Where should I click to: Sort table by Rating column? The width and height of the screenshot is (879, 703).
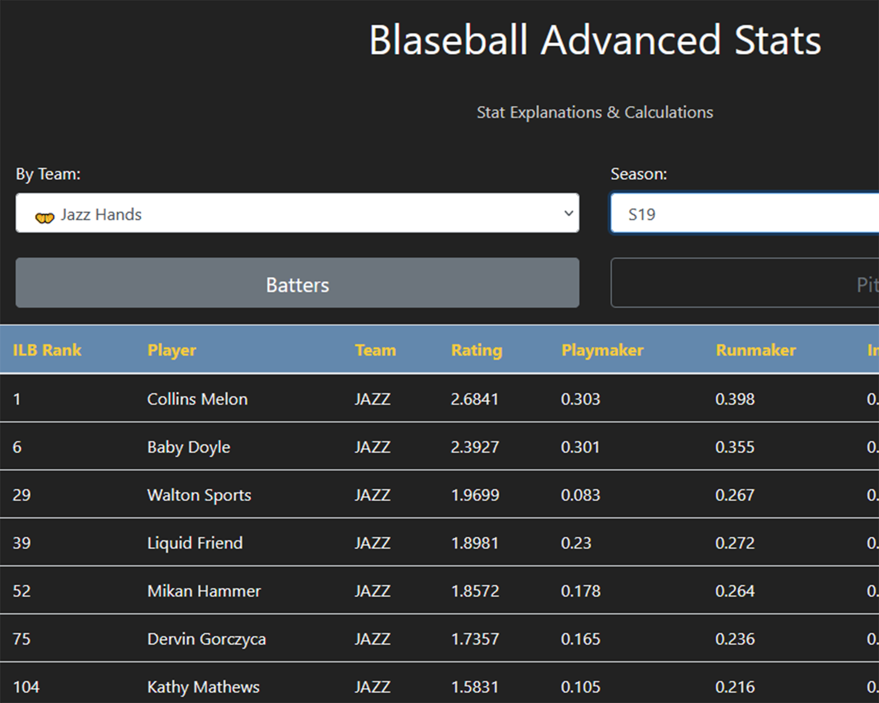coord(476,350)
